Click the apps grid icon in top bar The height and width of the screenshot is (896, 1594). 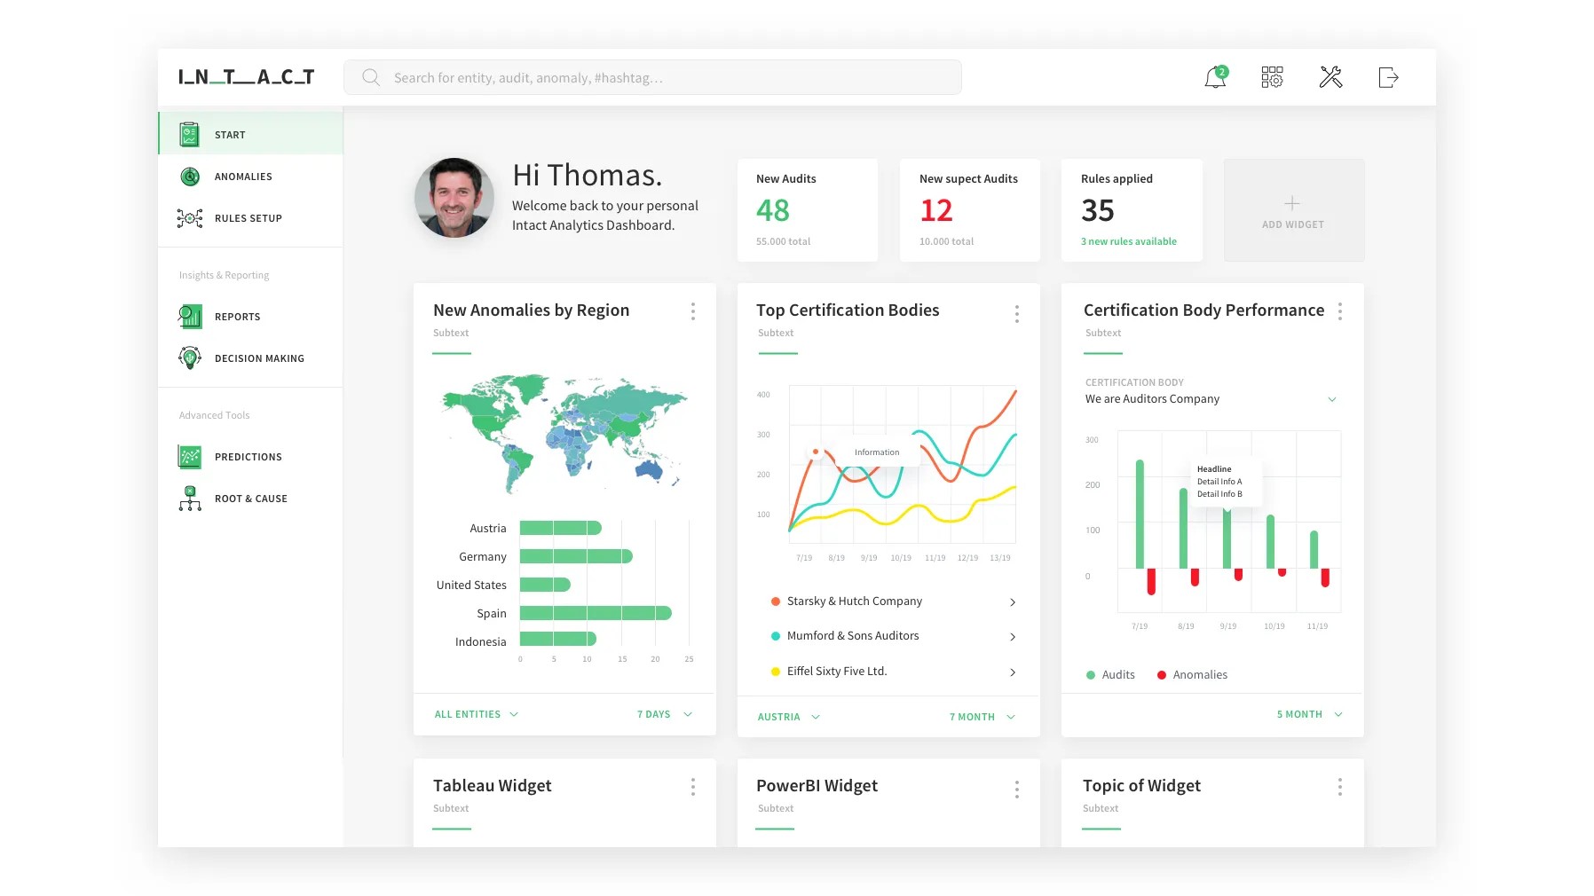point(1272,77)
